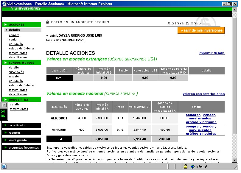Click 'suscripción' link under Fondos Mutuos
Image resolution: width=241 pixels, height=173 pixels.
pos(16,72)
